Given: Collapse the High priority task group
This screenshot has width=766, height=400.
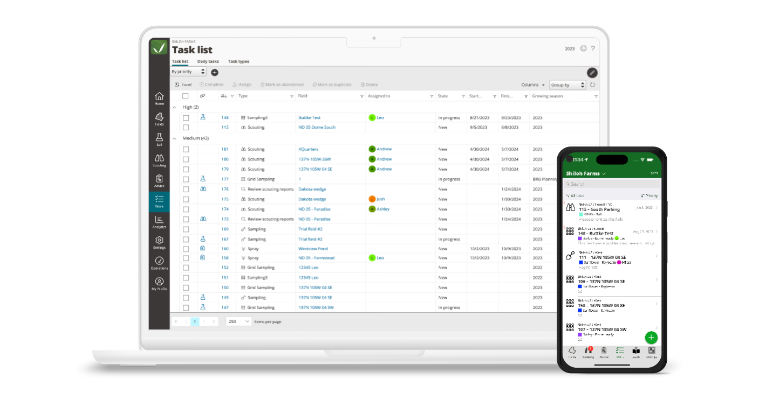Looking at the screenshot, I should (x=174, y=107).
